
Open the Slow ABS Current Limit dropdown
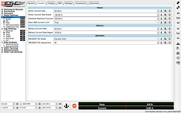pos(106,23)
